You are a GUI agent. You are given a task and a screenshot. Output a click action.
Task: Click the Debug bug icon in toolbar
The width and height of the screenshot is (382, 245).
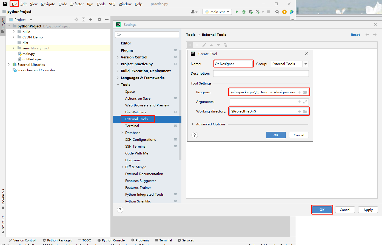244,12
